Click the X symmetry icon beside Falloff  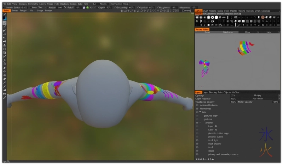(84, 7)
